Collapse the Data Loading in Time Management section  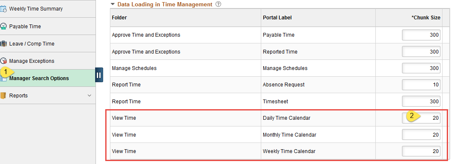(112, 4)
